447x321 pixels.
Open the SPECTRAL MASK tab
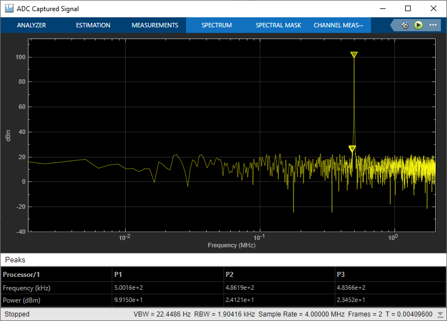click(x=278, y=25)
